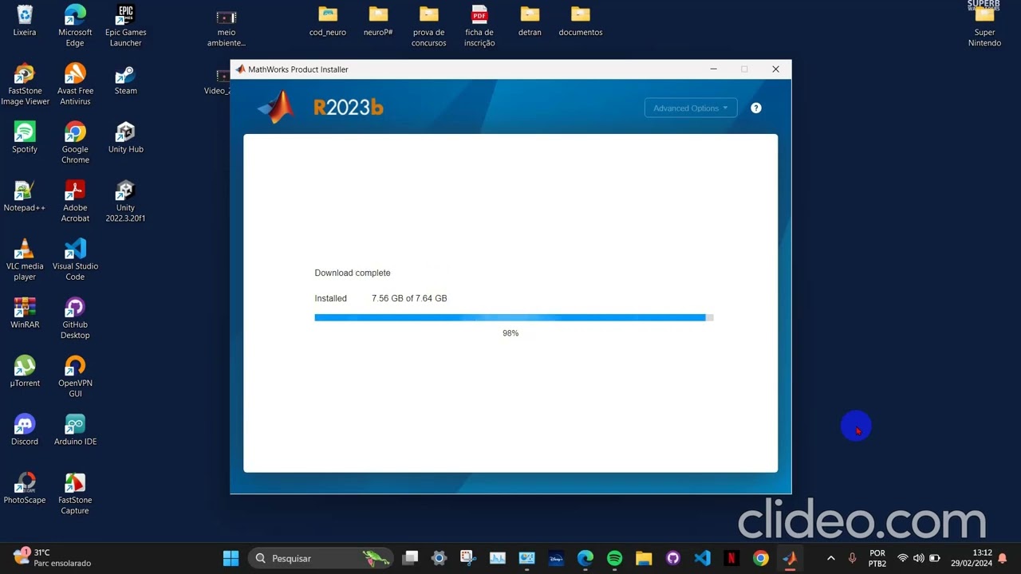This screenshot has width=1021, height=574.
Task: Show hidden system tray icons chevron
Action: (x=830, y=558)
